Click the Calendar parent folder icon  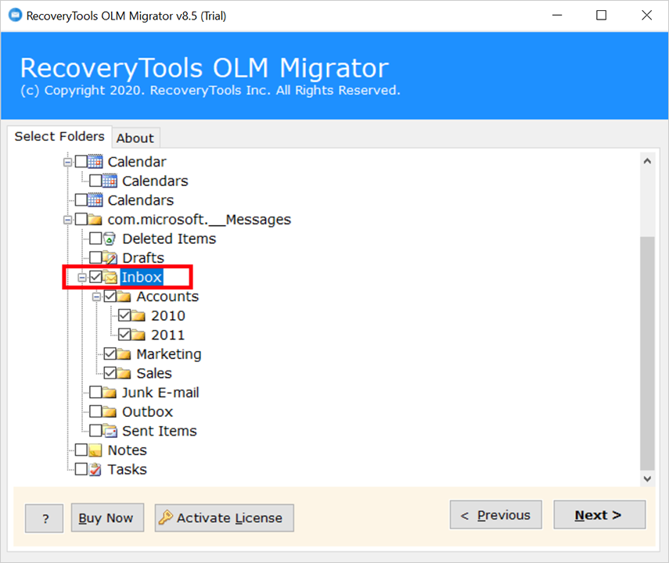pos(95,162)
